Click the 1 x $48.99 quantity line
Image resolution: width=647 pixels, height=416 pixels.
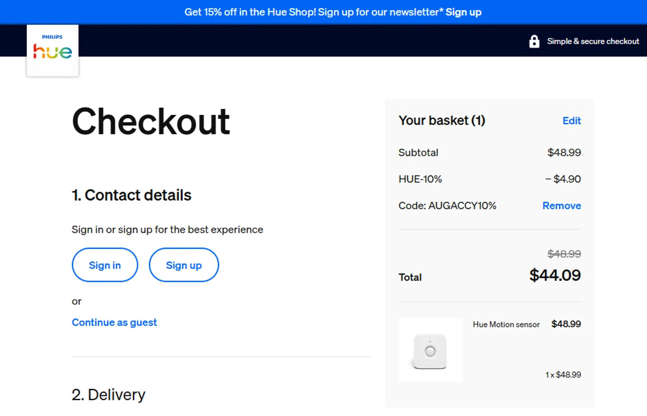coord(563,375)
